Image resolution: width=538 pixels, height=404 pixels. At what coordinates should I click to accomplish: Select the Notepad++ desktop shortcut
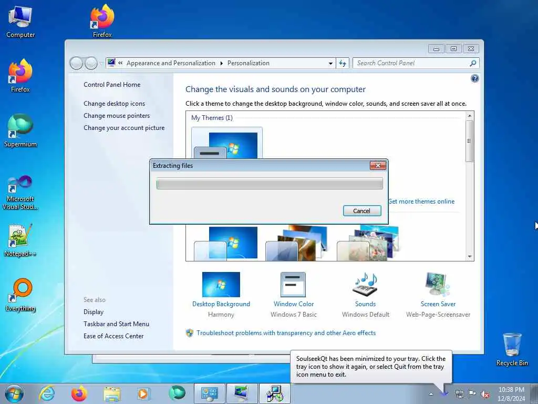(20, 240)
